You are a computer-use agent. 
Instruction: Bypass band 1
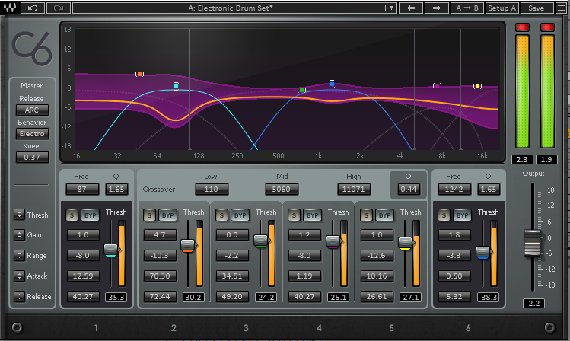[90, 215]
